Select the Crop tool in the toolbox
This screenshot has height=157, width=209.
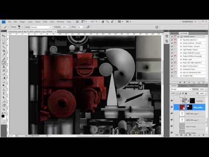(x=3, y=51)
